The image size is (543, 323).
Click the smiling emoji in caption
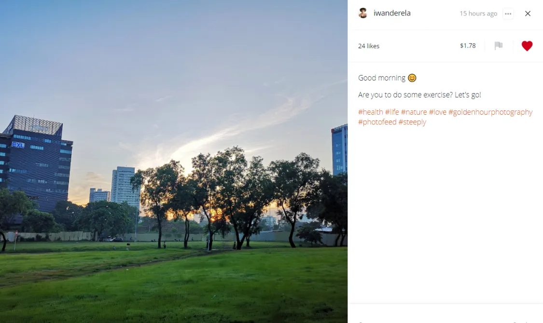412,78
